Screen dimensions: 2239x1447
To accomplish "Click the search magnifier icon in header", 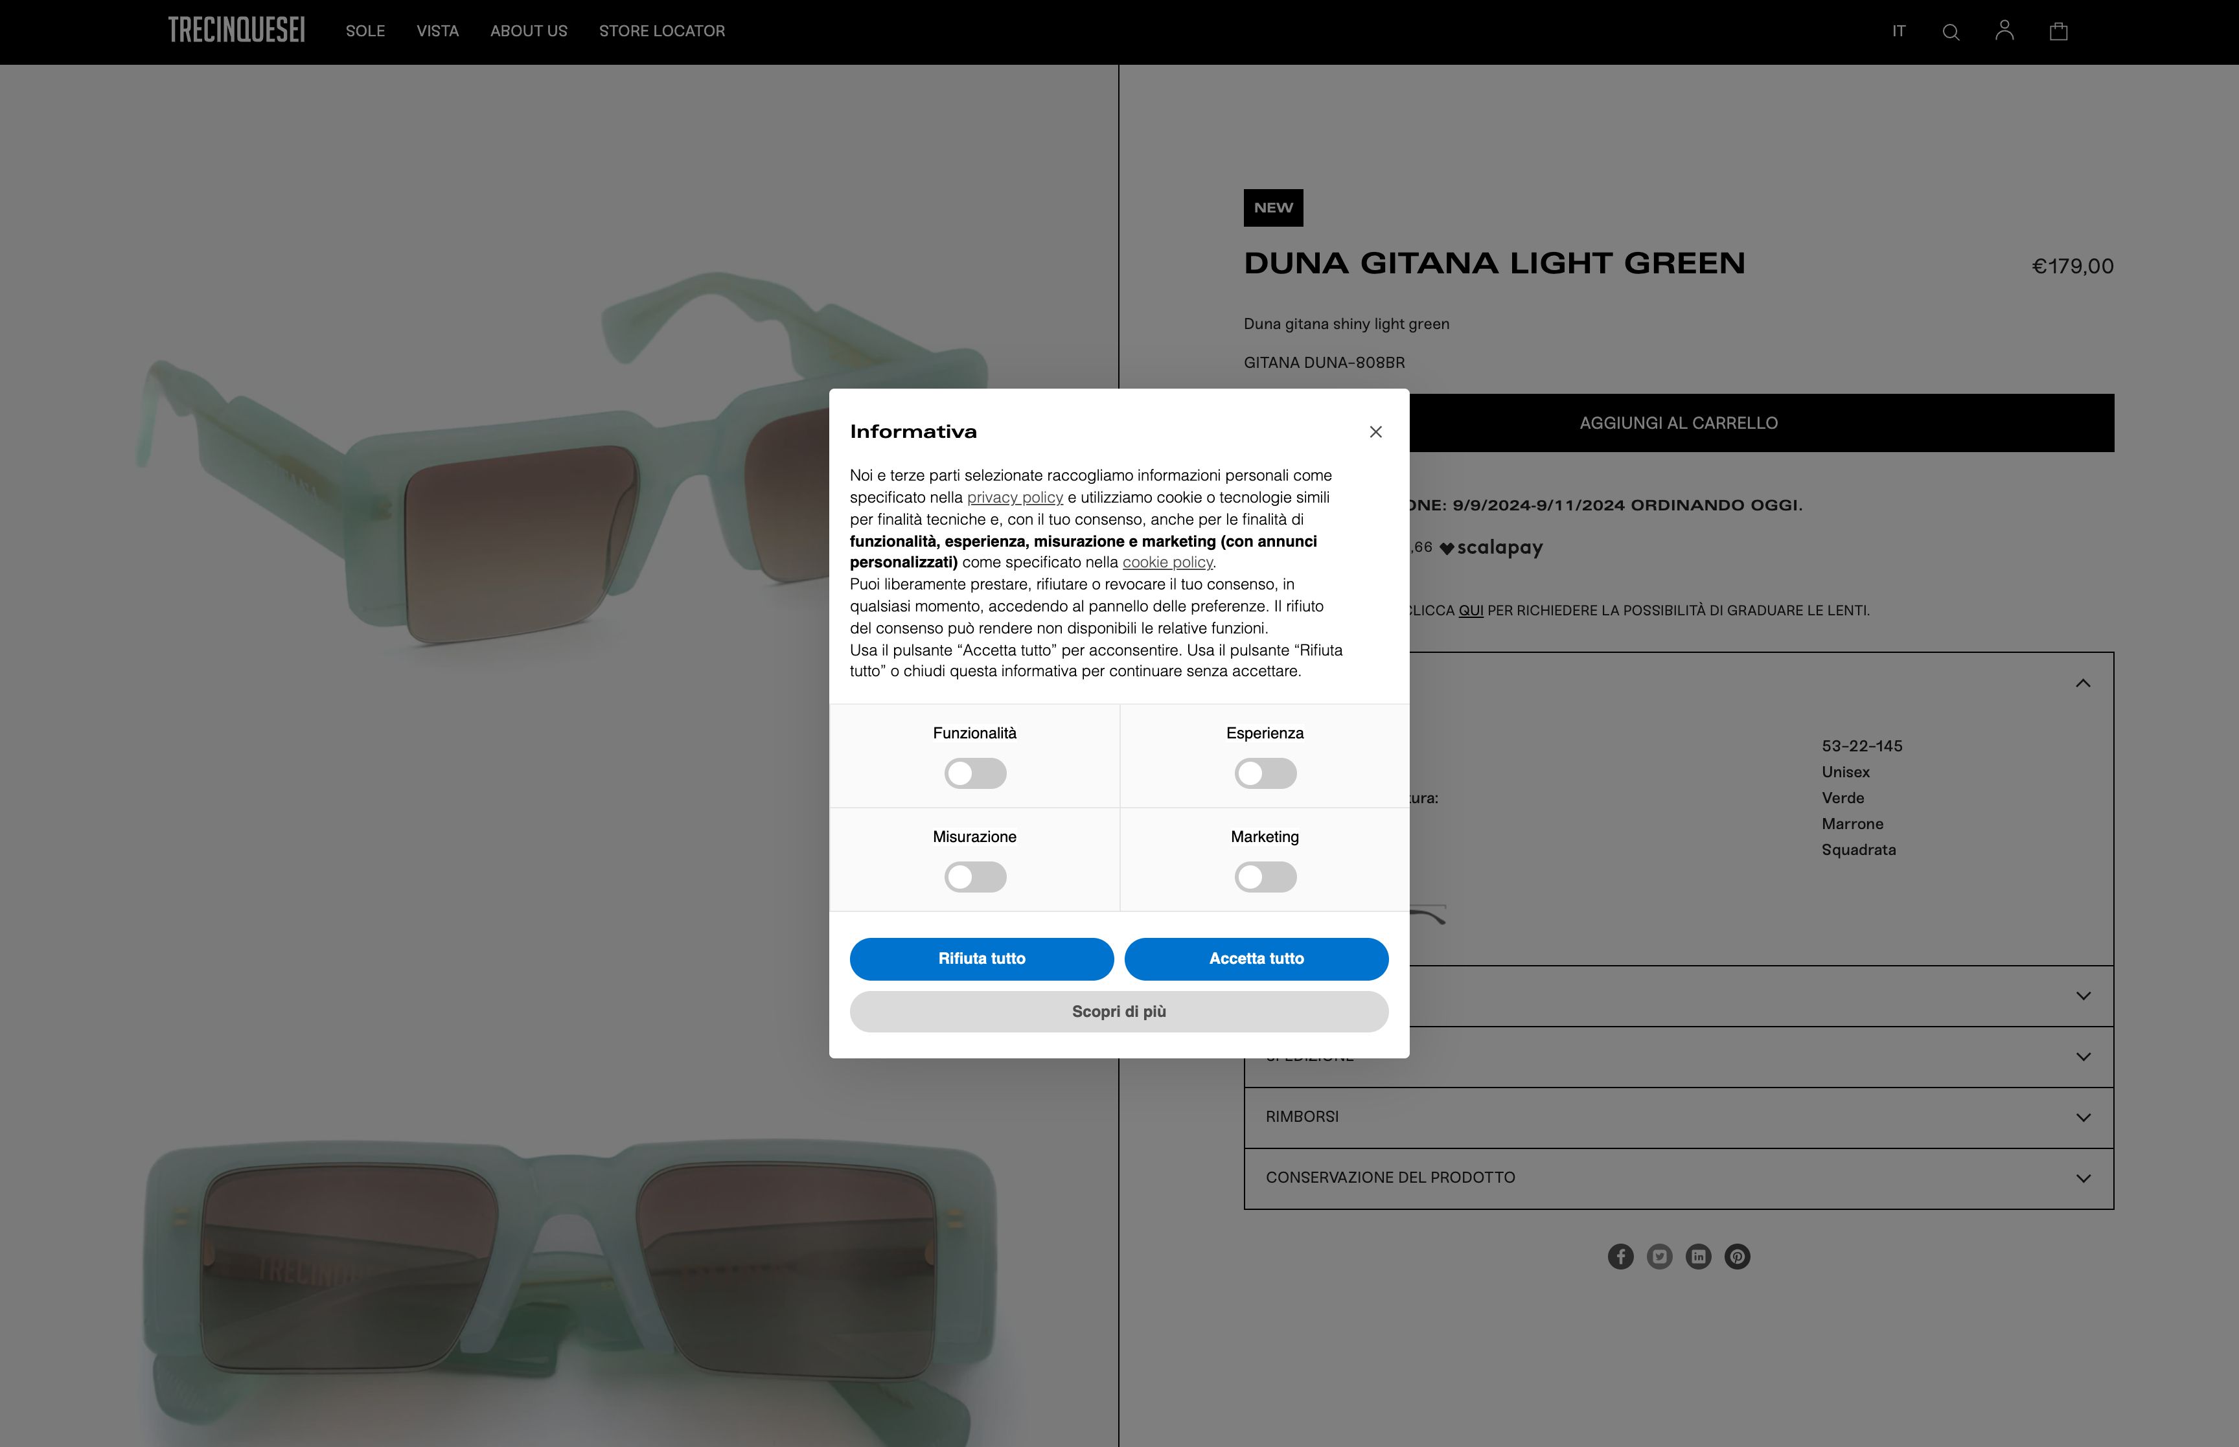I will tap(1951, 32).
